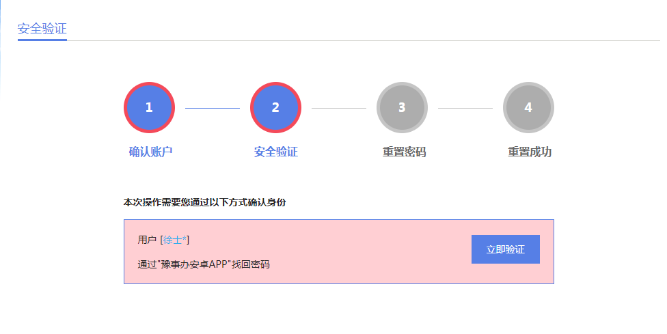The width and height of the screenshot is (667, 334).
Task: Click the masked username 徐士* link
Action: [176, 240]
